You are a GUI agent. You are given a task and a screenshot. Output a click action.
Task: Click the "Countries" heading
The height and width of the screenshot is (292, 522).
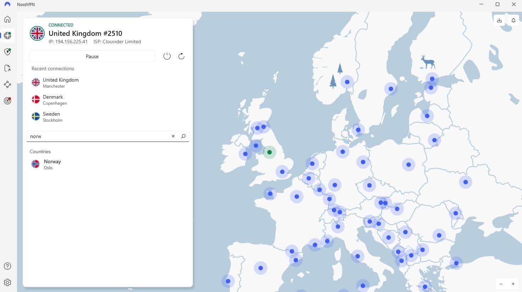point(40,151)
